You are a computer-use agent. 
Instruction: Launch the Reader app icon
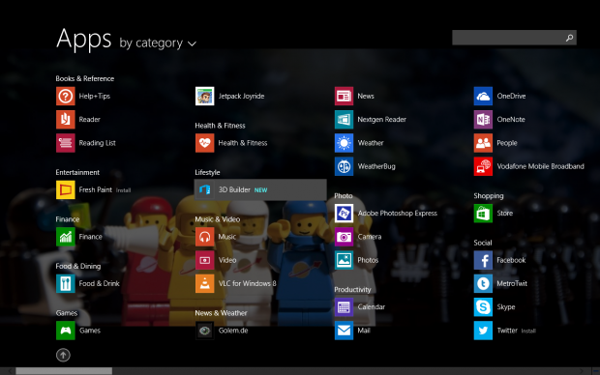(x=66, y=119)
